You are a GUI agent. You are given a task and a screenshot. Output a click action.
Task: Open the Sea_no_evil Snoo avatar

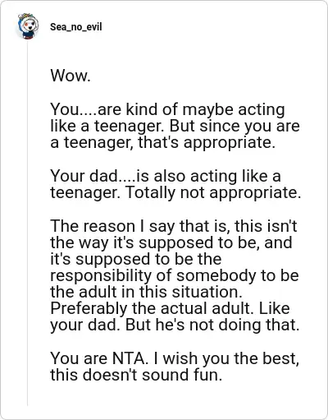point(28,26)
